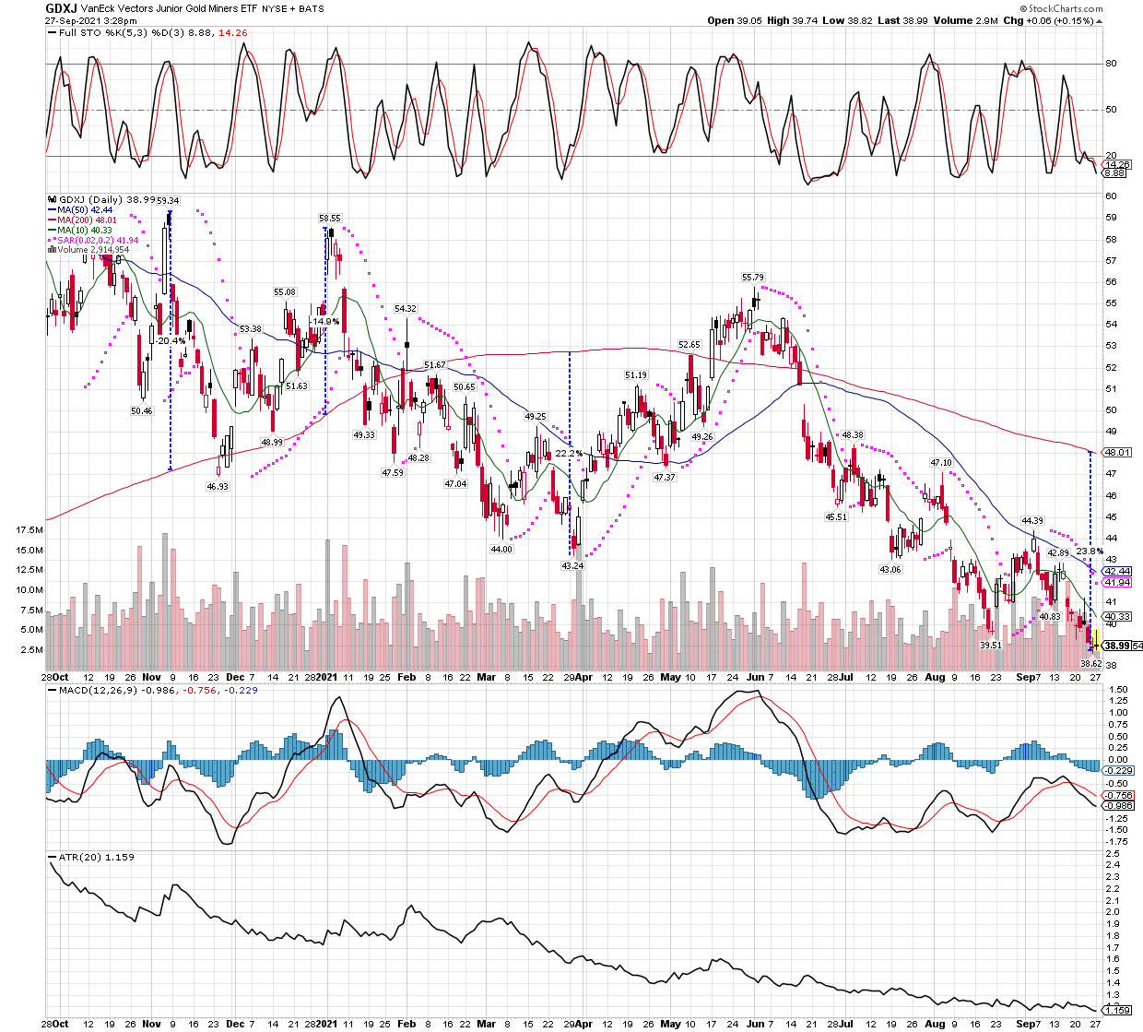The height and width of the screenshot is (1032, 1143).
Task: Click the 42.44 MA(50) tag on right axis
Action: coord(1117,571)
